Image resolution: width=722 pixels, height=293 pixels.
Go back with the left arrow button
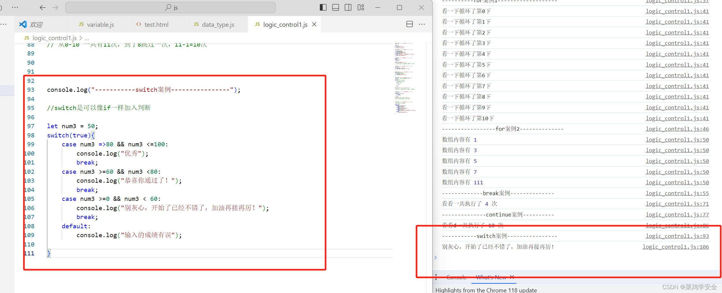pyautogui.click(x=42, y=7)
